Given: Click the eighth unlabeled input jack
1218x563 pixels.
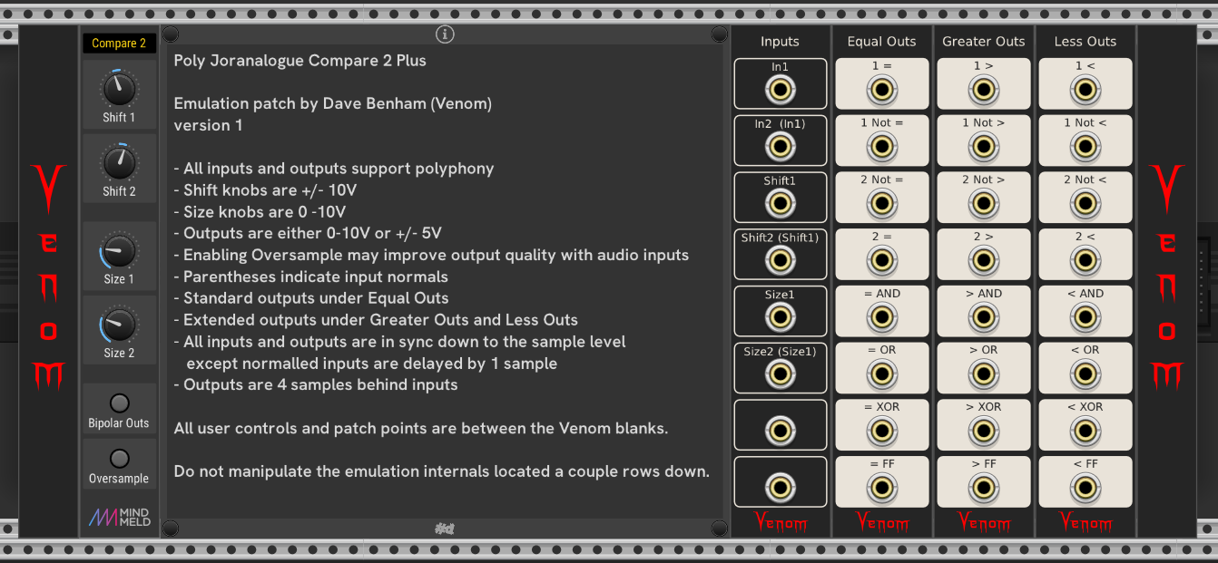Looking at the screenshot, I should click(780, 489).
